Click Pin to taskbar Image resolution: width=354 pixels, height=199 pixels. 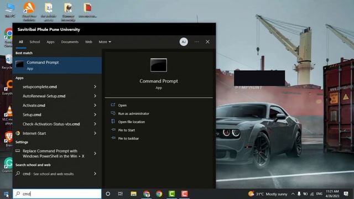128,139
